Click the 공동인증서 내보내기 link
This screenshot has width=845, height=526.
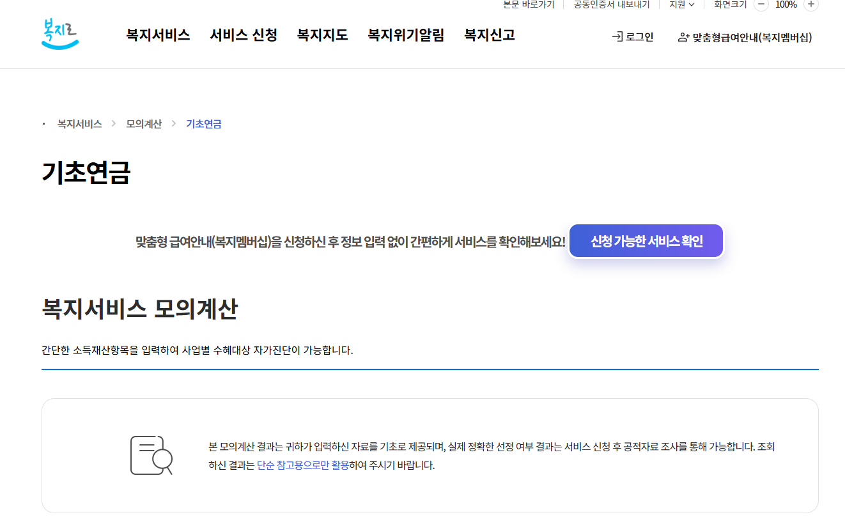click(x=611, y=4)
